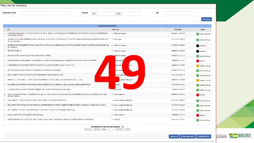Click red Vencido status icon on PNEFA row
The height and width of the screenshot is (143, 254).
click(x=198, y=95)
